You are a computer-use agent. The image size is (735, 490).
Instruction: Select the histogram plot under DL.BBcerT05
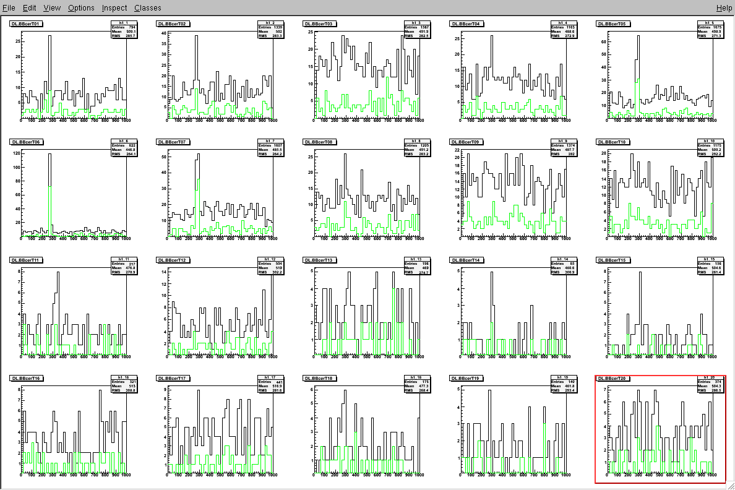660,74
